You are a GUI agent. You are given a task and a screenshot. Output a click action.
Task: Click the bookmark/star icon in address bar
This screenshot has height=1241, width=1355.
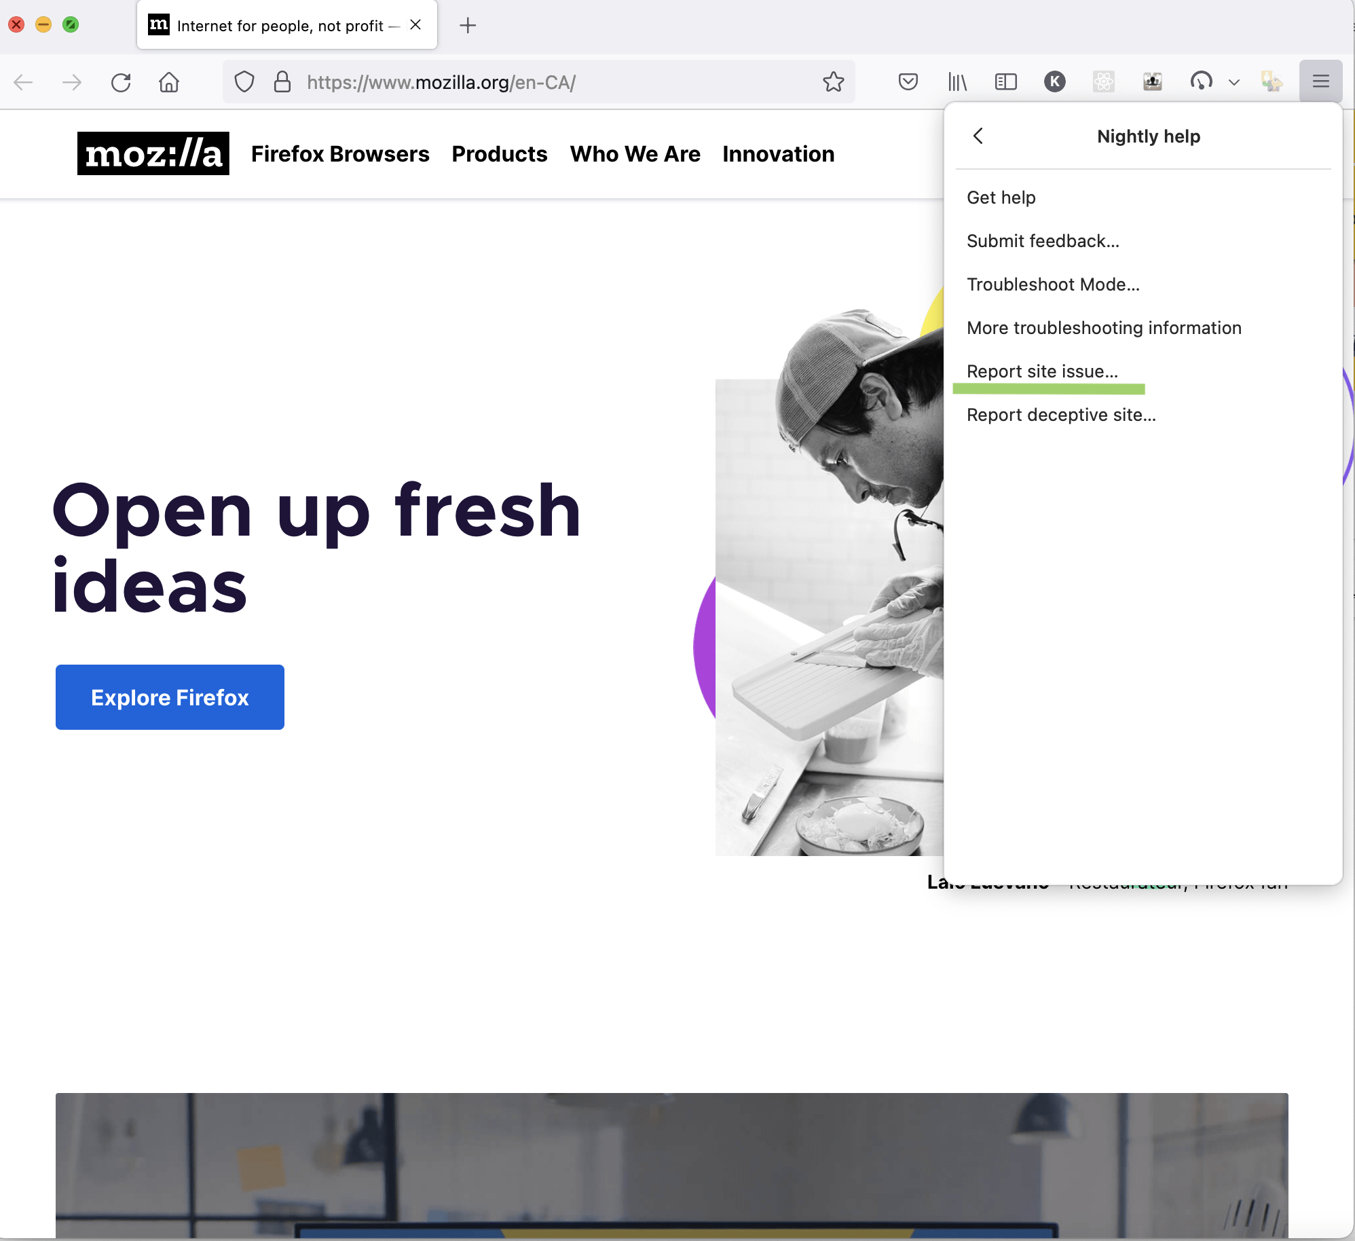click(834, 80)
